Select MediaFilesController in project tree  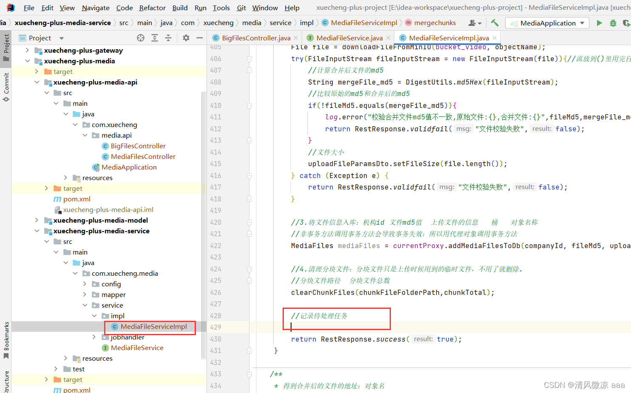(x=143, y=156)
